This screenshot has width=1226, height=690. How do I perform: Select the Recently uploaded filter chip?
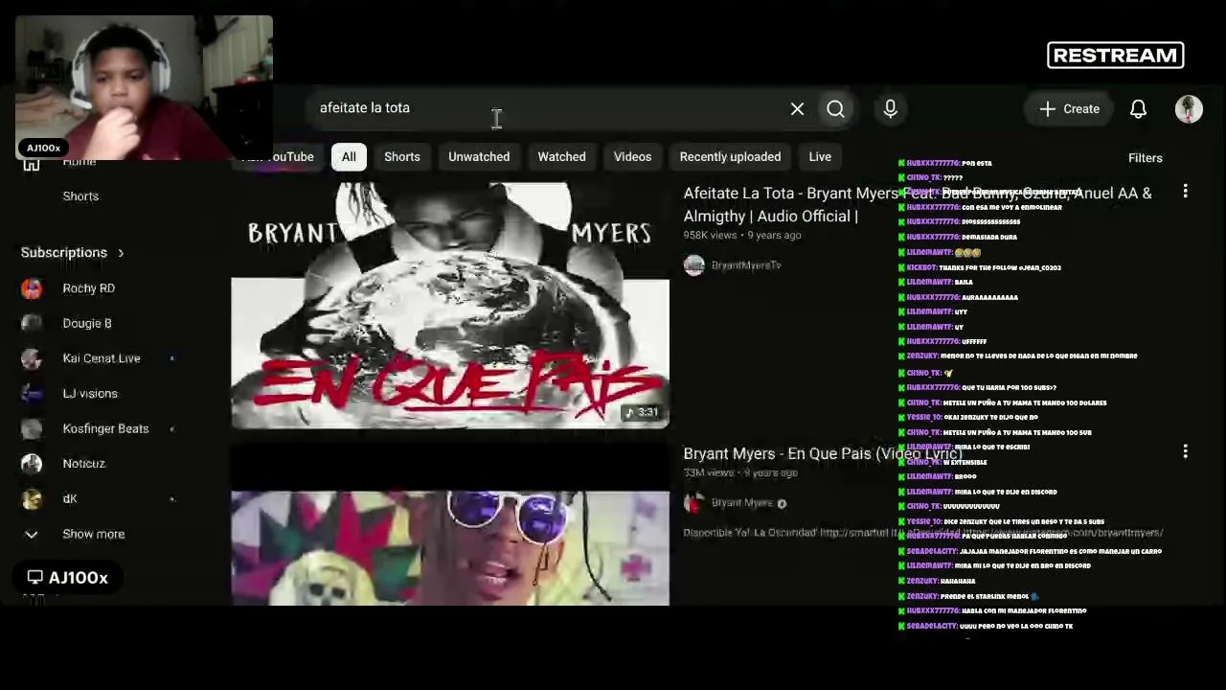tap(730, 157)
